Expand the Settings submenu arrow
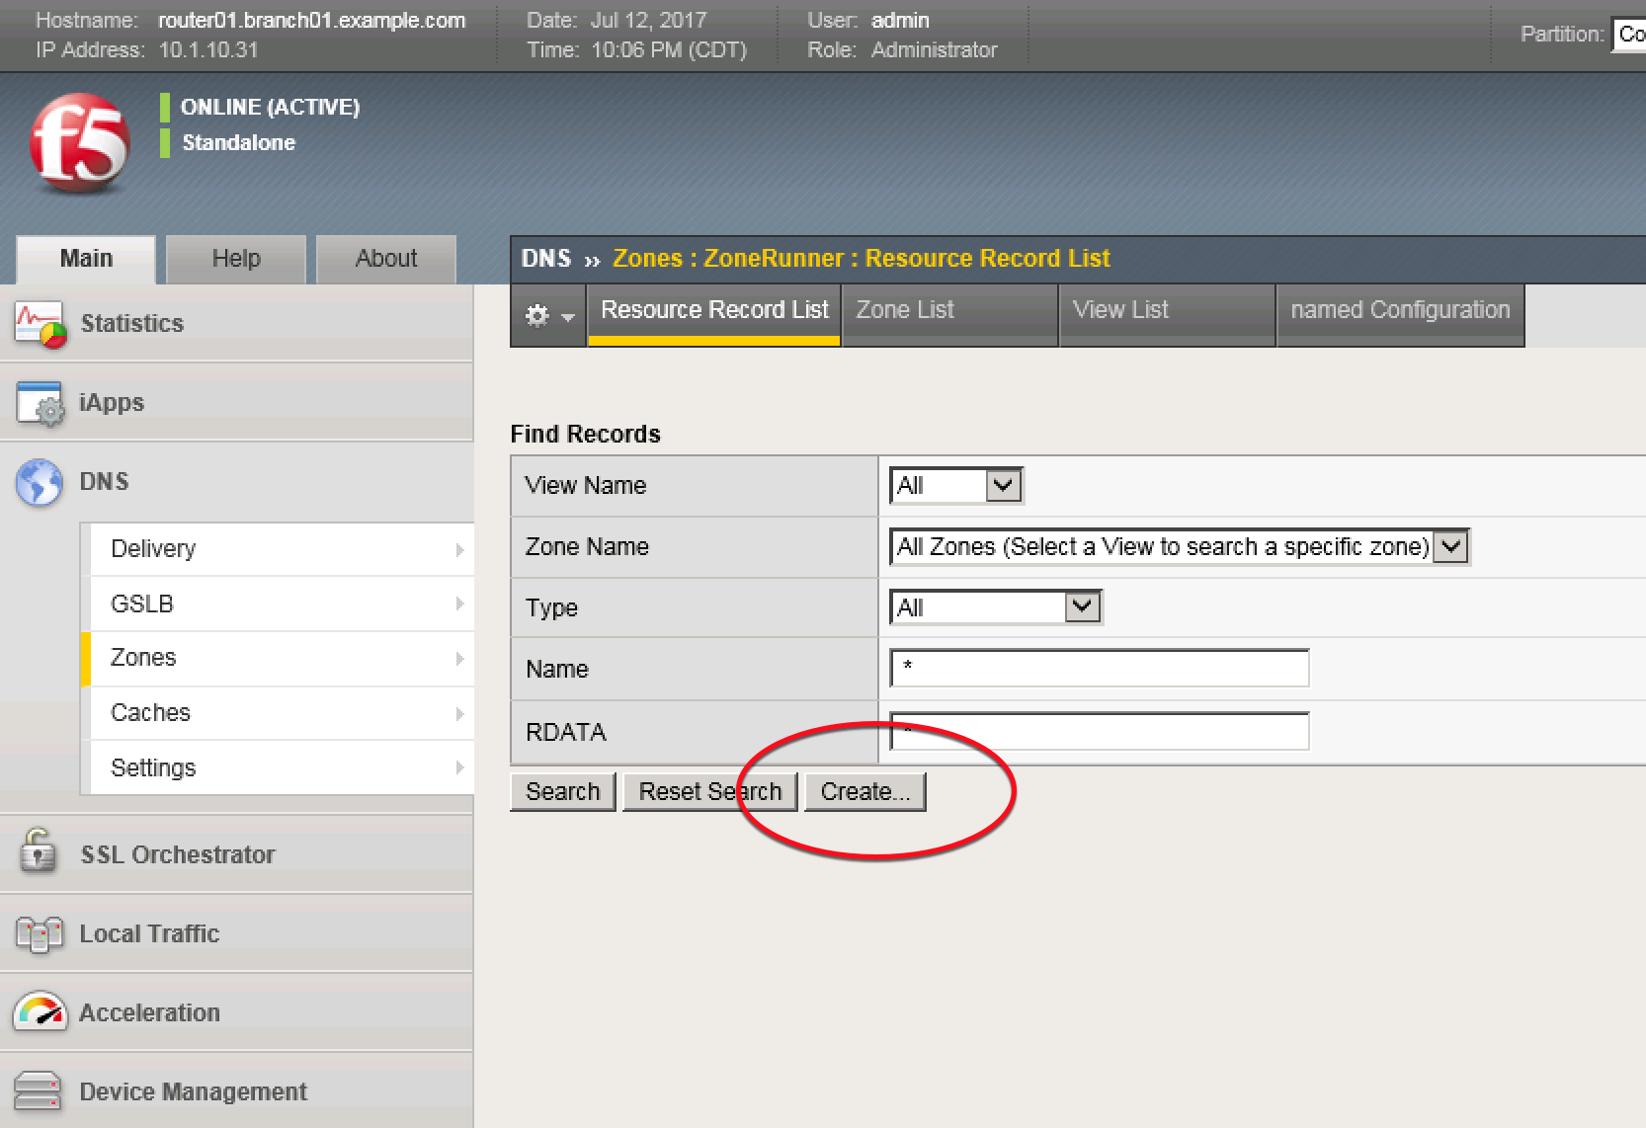Screen dimensions: 1646x1128 [x=459, y=767]
